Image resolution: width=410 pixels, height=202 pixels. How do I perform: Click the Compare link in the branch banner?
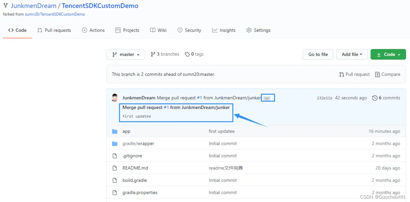pyautogui.click(x=387, y=74)
